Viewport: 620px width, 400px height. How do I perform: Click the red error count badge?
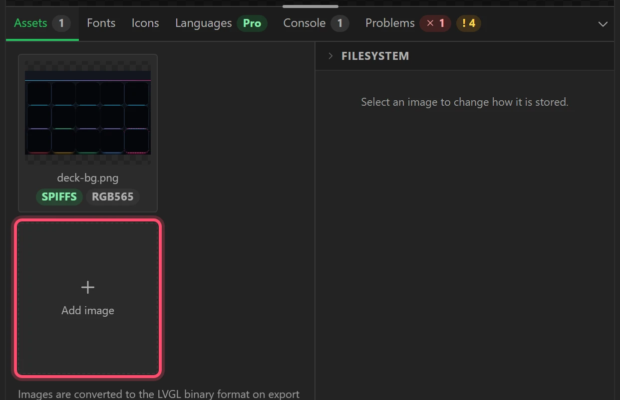(435, 23)
